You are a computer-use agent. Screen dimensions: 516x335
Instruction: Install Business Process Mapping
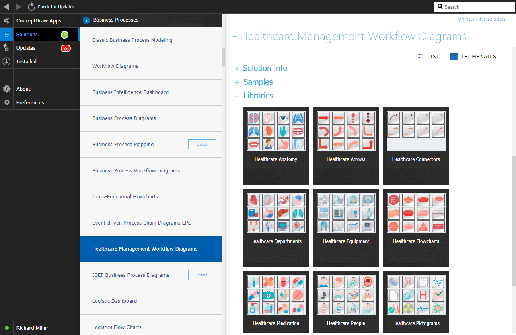tap(202, 145)
